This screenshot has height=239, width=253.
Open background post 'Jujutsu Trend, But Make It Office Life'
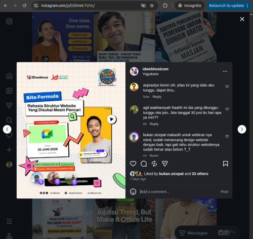click(x=124, y=219)
